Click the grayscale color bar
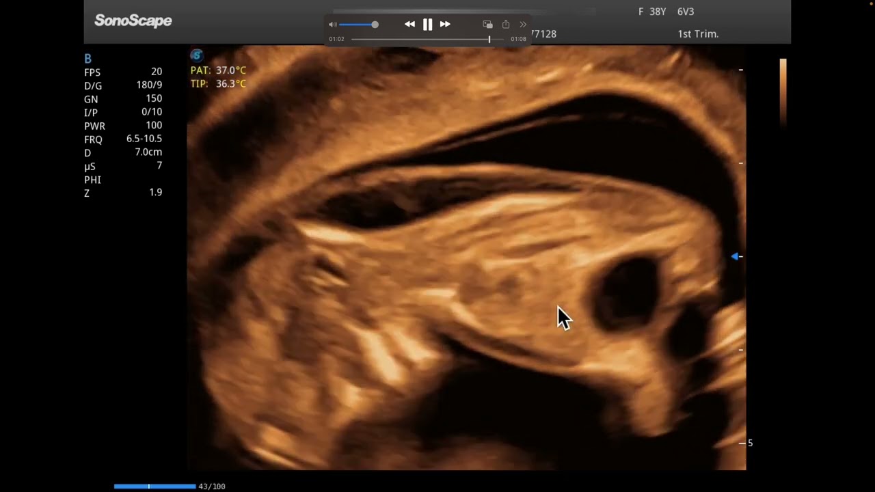 point(783,94)
